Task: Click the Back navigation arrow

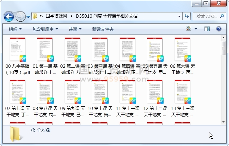Action: click(9, 16)
